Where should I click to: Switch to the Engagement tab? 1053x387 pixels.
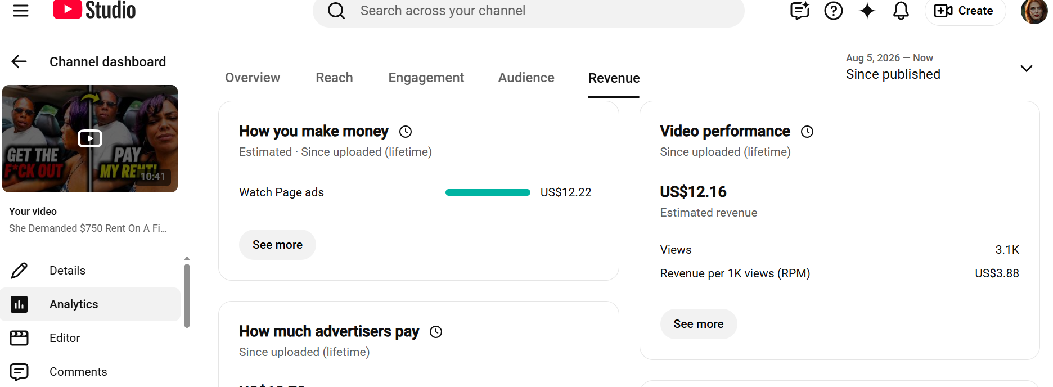426,78
